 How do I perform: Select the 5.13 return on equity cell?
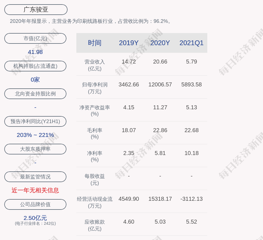pyautogui.click(x=191, y=107)
